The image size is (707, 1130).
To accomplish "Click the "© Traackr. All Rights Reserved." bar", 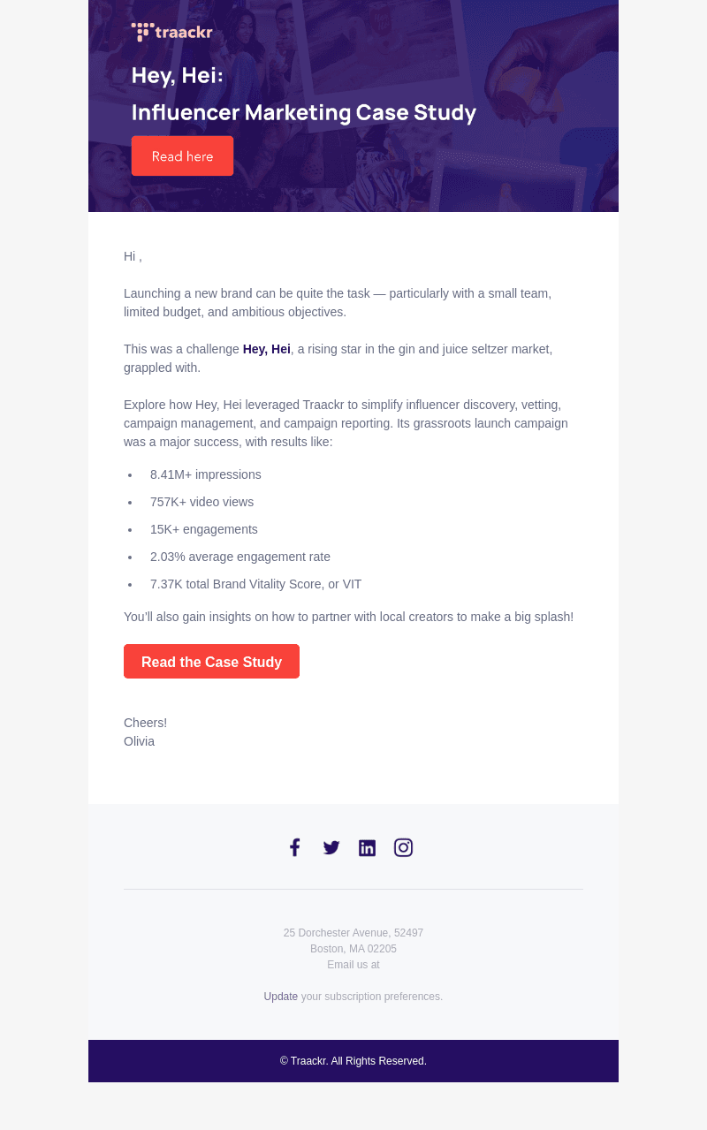I will (353, 1061).
